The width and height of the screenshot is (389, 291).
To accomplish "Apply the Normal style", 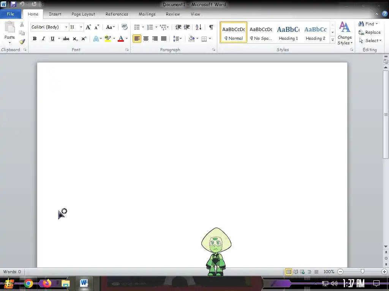I will pos(234,33).
